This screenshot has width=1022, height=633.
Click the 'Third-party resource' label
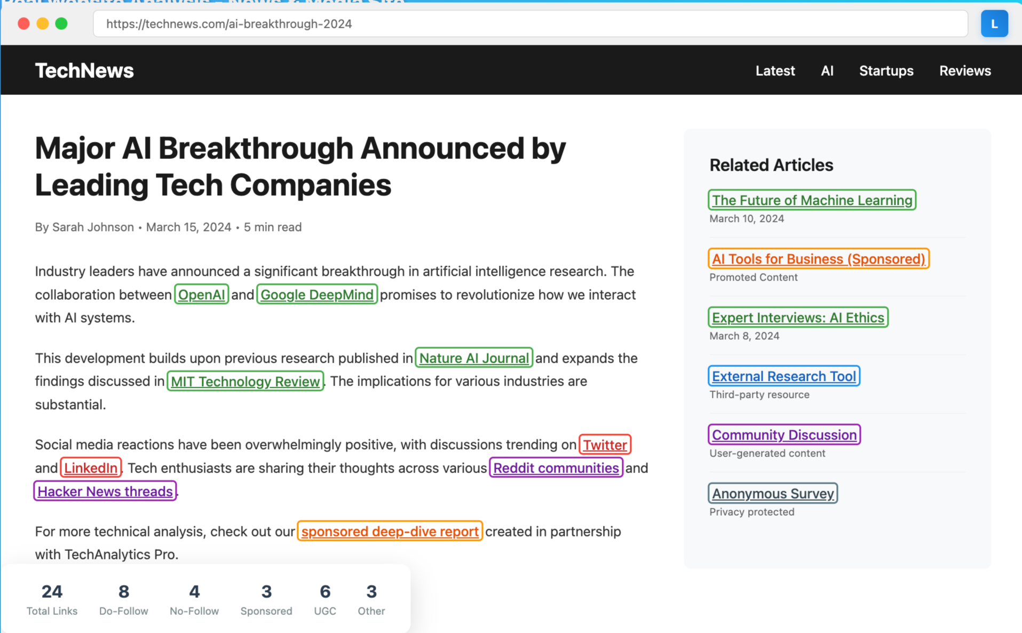(x=759, y=395)
